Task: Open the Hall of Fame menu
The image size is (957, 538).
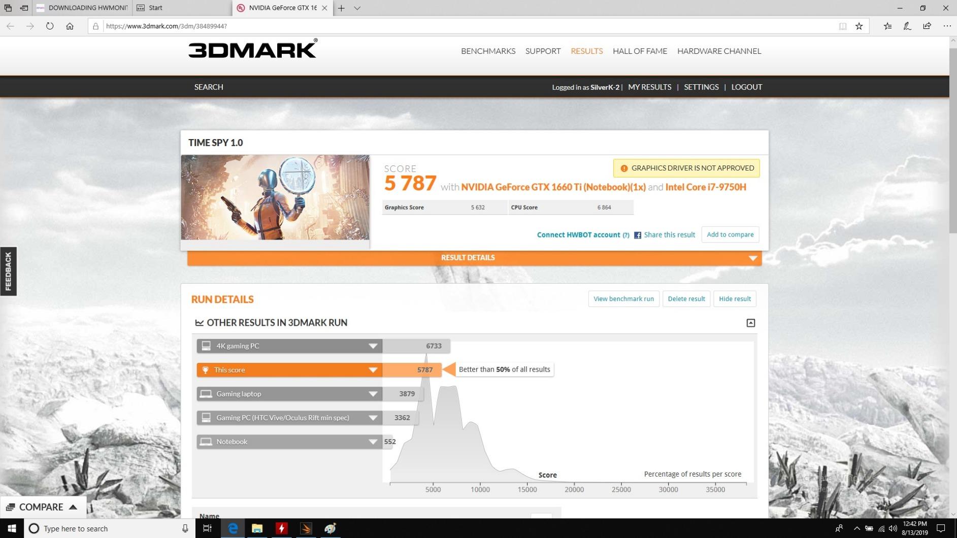Action: coord(640,51)
